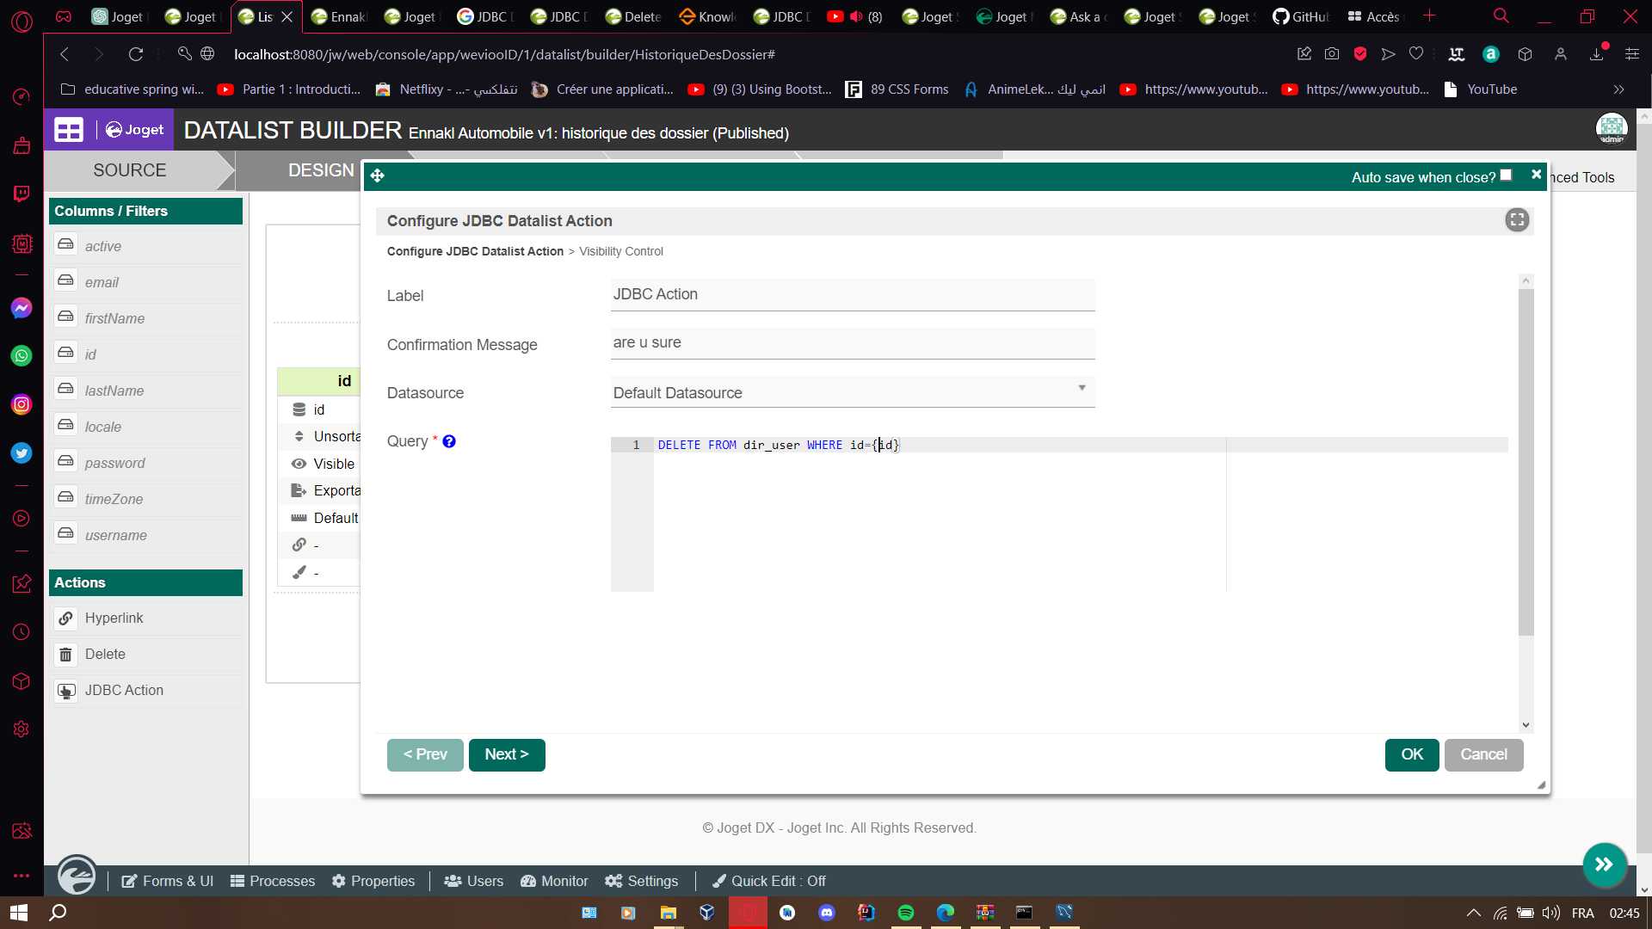Toggle Quick Edit Off in bottom bar
Image resolution: width=1652 pixels, height=929 pixels.
point(769,881)
